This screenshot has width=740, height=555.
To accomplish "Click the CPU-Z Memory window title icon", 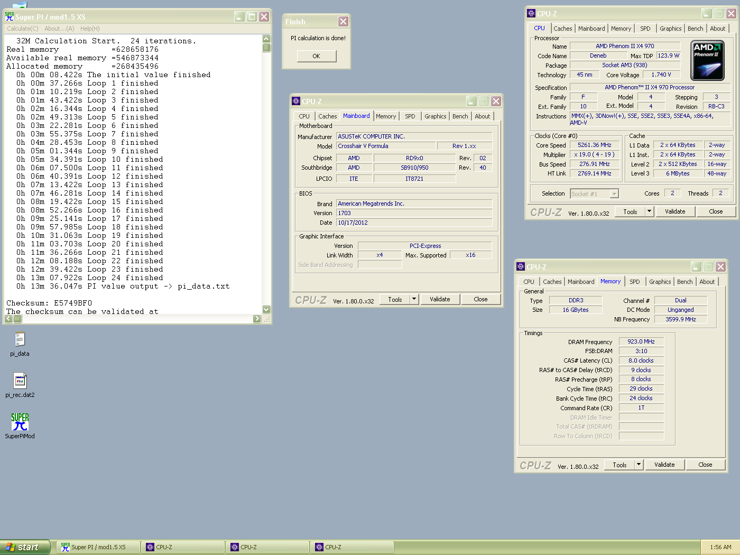I will point(521,267).
